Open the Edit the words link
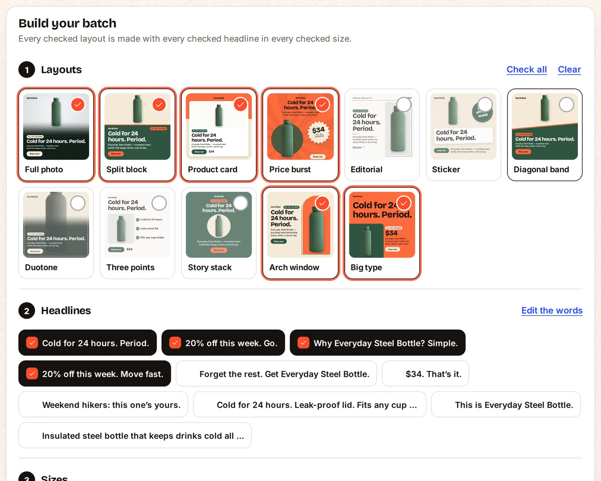 point(552,311)
